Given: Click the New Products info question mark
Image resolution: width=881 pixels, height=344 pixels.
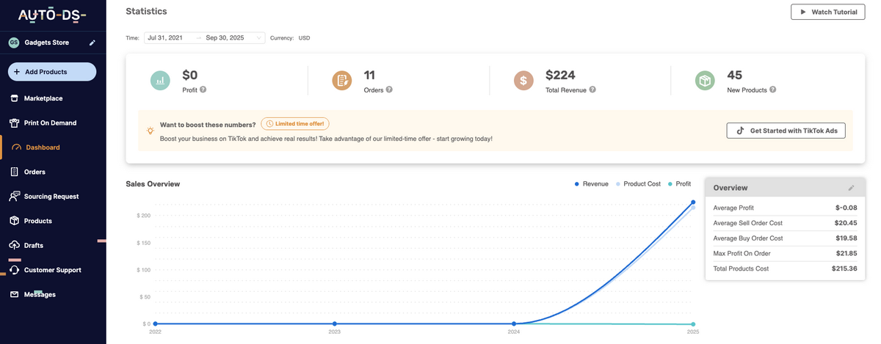Looking at the screenshot, I should (773, 90).
